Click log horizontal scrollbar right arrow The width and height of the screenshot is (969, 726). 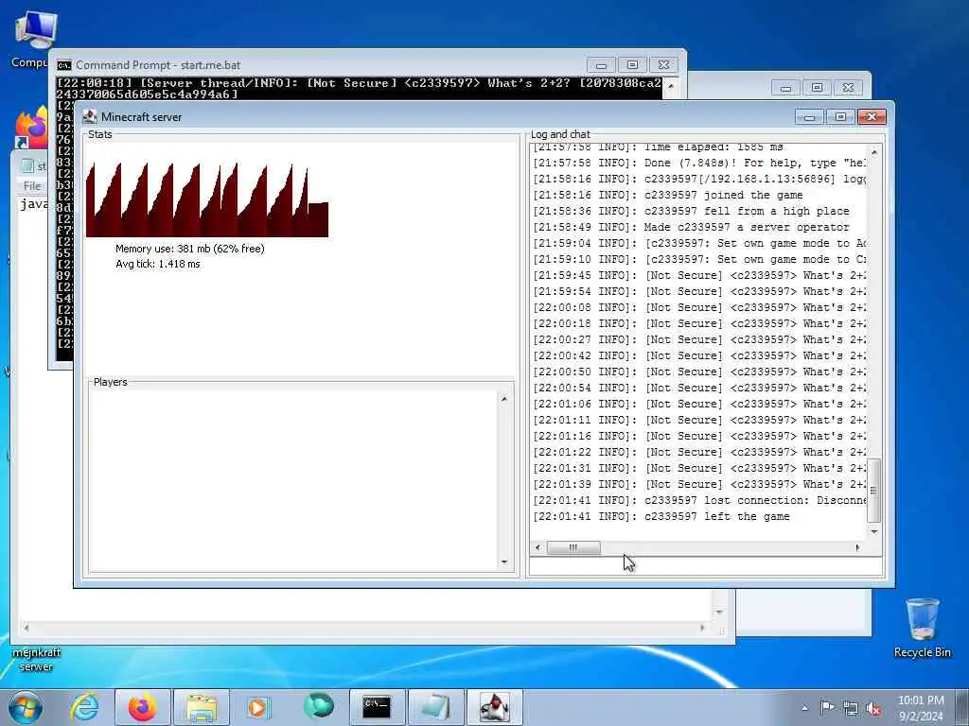pos(857,547)
